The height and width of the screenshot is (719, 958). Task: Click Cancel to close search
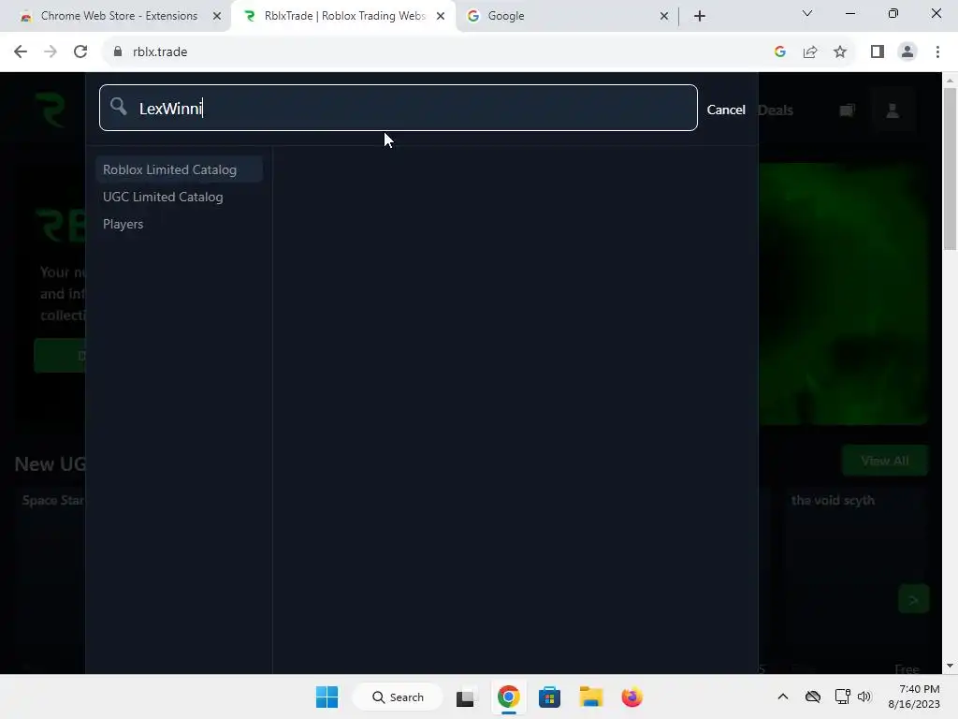tap(726, 110)
